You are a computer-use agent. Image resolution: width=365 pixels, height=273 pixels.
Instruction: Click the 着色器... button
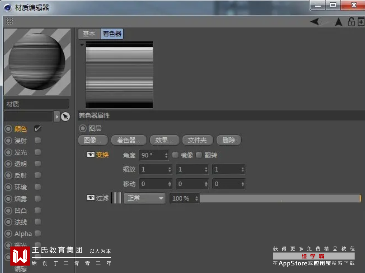point(129,140)
